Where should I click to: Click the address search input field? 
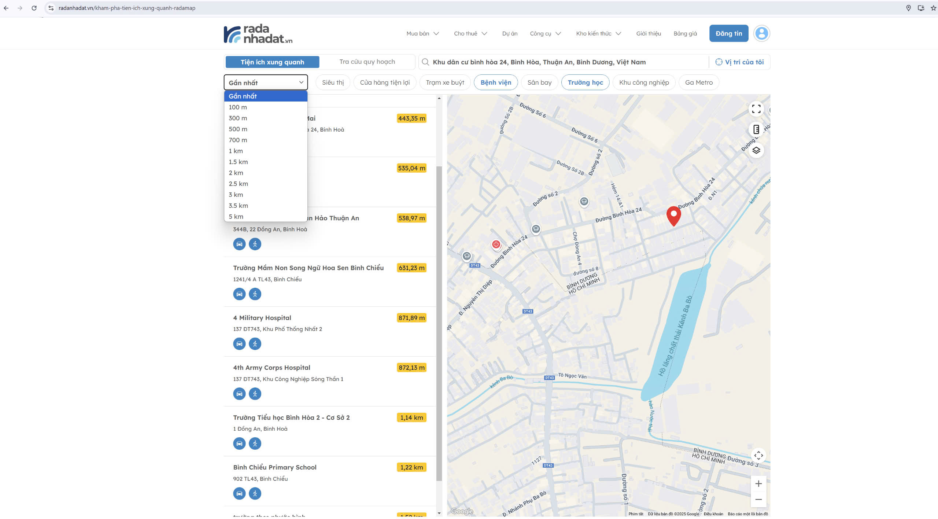click(x=564, y=62)
